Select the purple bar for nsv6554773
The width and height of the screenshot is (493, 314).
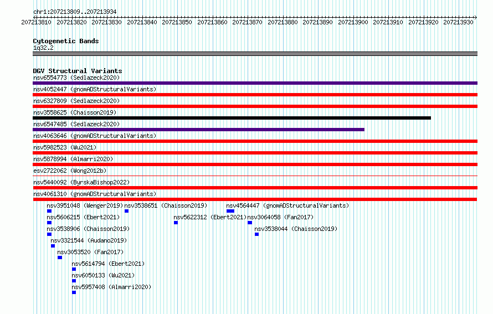click(255, 83)
